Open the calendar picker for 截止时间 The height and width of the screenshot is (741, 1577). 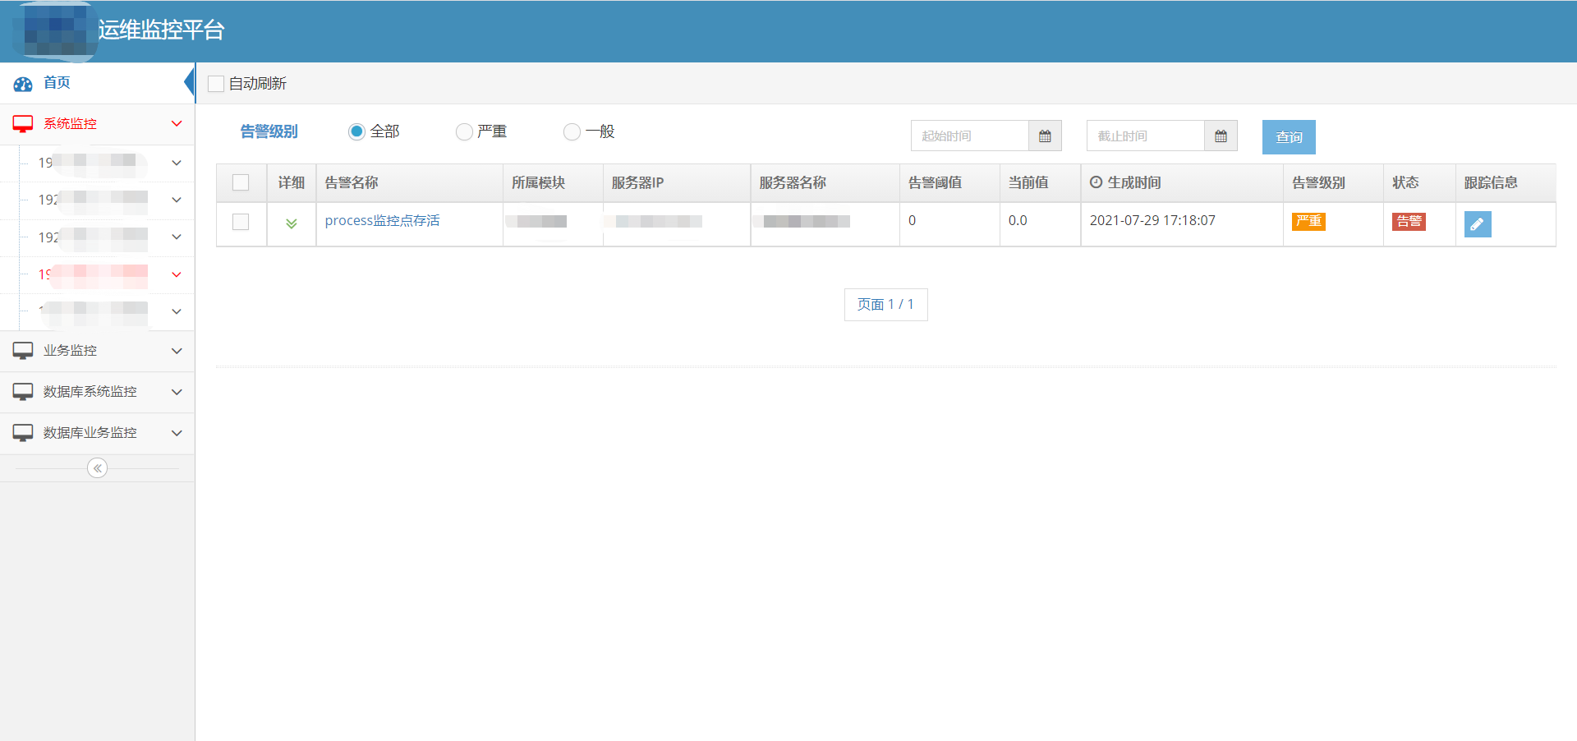[x=1221, y=136]
